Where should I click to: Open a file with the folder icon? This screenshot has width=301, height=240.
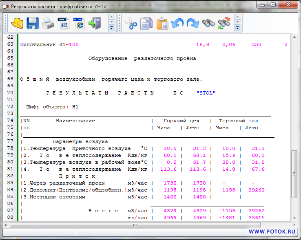(x=17, y=23)
